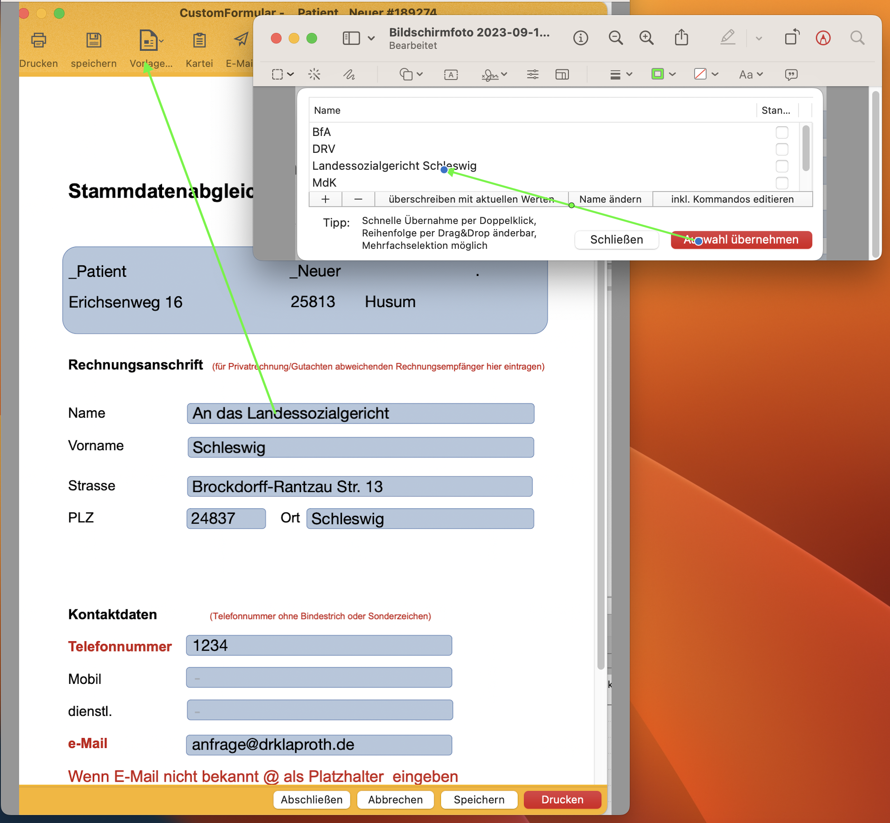This screenshot has width=890, height=823.
Task: Click the white Speichern button at bottom
Action: [479, 799]
